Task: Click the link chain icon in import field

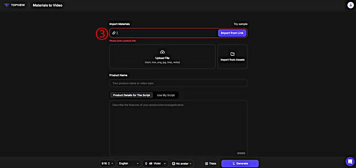Action: (114, 33)
